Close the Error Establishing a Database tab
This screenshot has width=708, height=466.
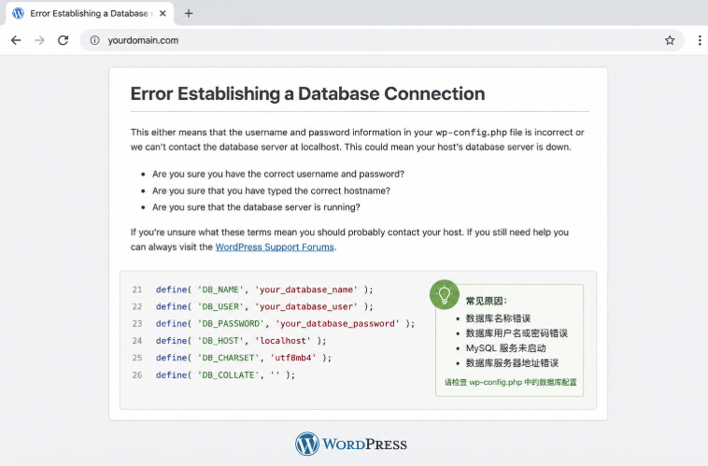(x=163, y=14)
